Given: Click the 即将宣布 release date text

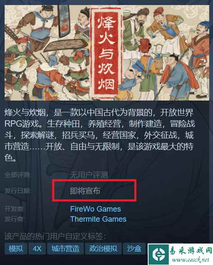Looking at the screenshot, I should (x=85, y=191).
